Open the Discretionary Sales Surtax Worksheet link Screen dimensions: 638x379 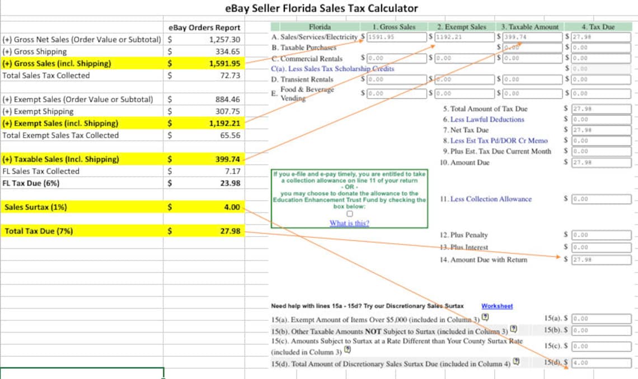click(x=496, y=305)
